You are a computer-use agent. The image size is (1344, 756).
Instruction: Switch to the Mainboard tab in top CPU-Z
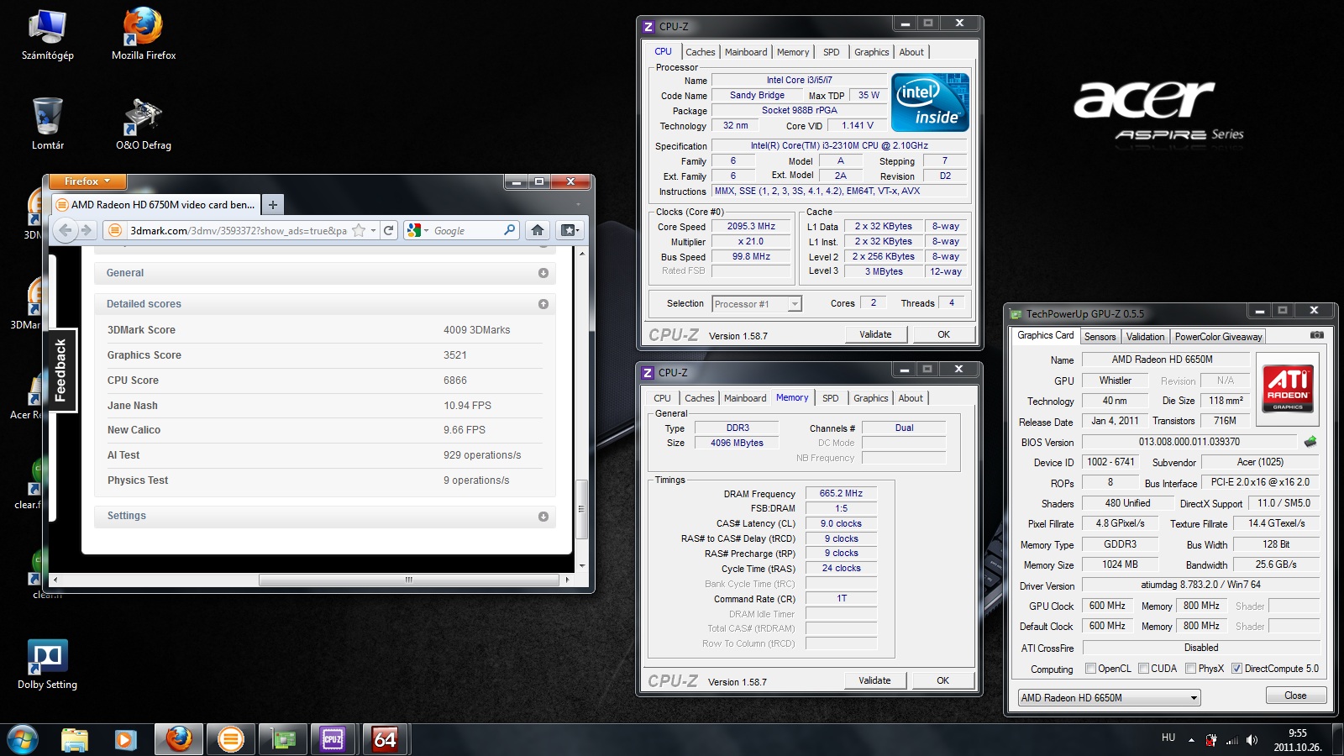746,52
